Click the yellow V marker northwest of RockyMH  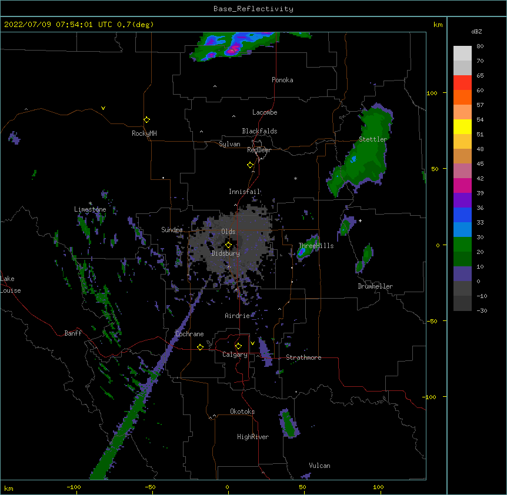click(103, 108)
